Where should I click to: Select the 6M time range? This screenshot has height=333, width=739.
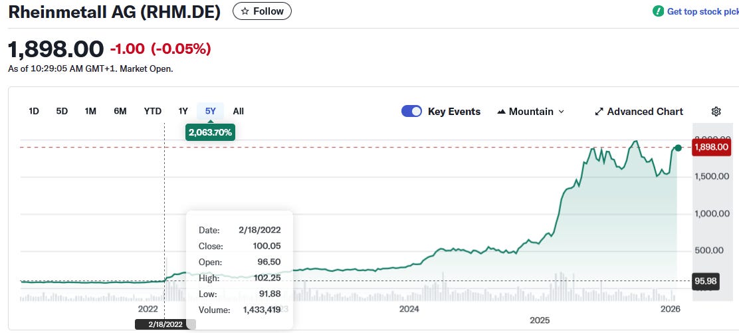[120, 111]
